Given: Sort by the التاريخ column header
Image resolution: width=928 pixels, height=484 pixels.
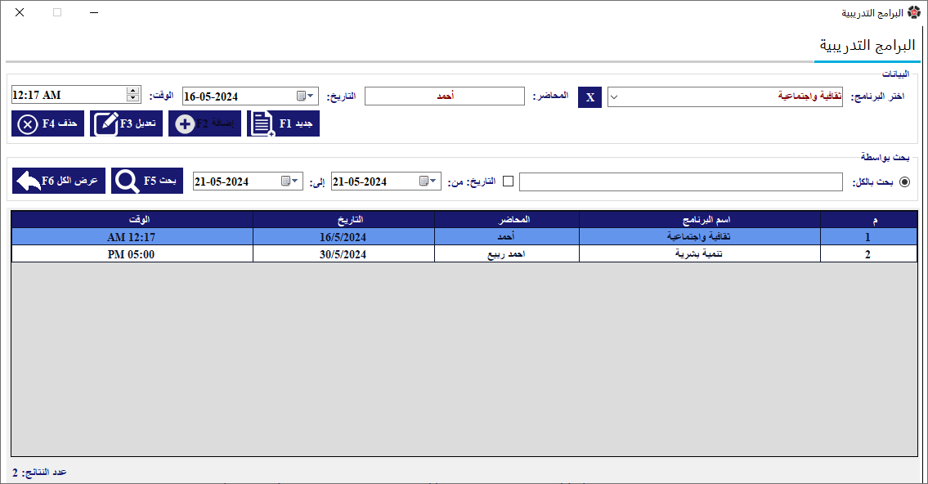Looking at the screenshot, I should (343, 219).
